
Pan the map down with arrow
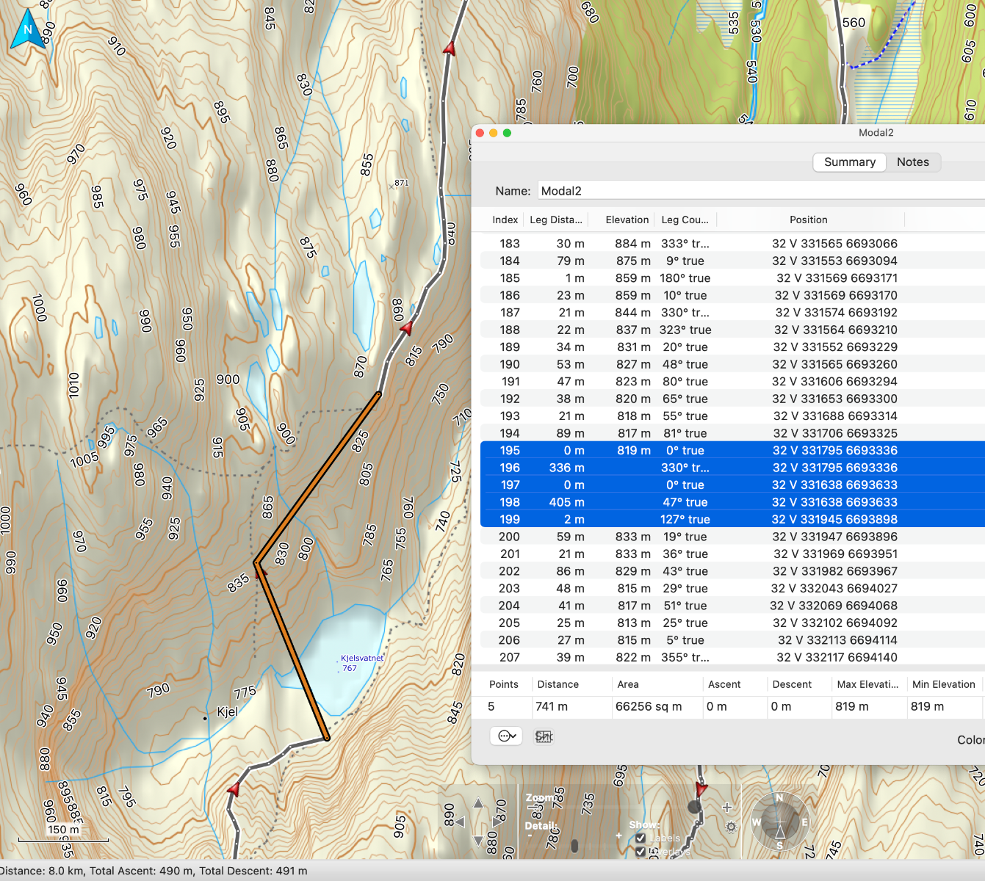tap(478, 841)
